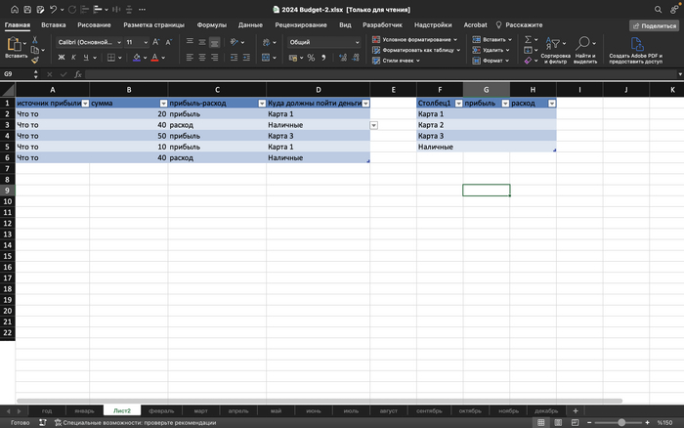Open the Рецензирование ribbon tab
This screenshot has height=428, width=684.
tap(301, 24)
